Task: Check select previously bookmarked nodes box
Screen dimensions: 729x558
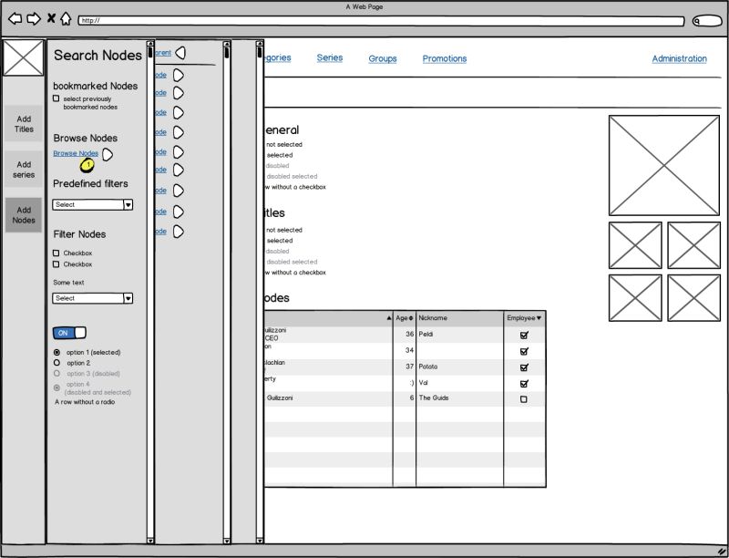Action: (x=56, y=98)
